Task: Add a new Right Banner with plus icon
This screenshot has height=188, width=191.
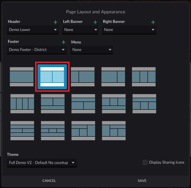Action: 153,22
